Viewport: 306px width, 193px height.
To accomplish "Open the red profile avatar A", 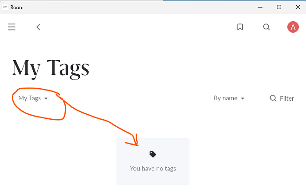I will tap(293, 27).
